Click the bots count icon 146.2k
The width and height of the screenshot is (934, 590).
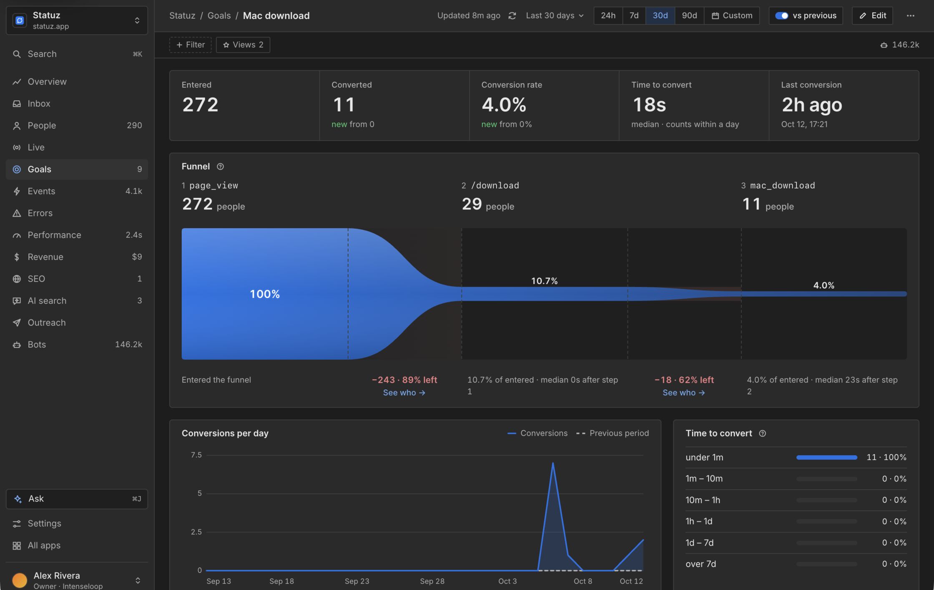pyautogui.click(x=899, y=45)
